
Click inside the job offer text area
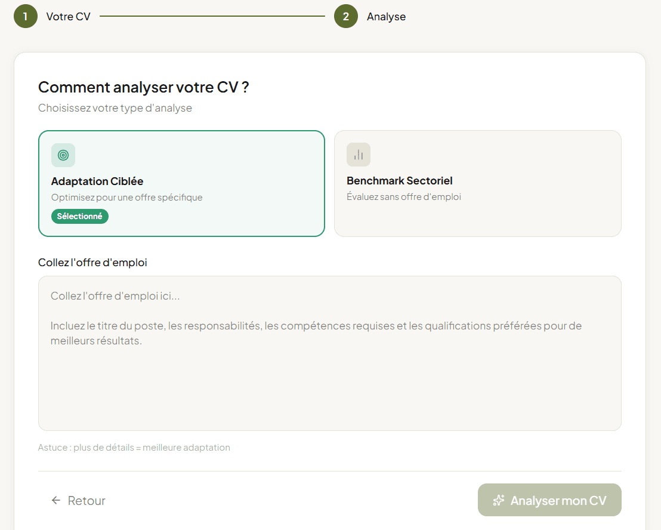point(330,352)
